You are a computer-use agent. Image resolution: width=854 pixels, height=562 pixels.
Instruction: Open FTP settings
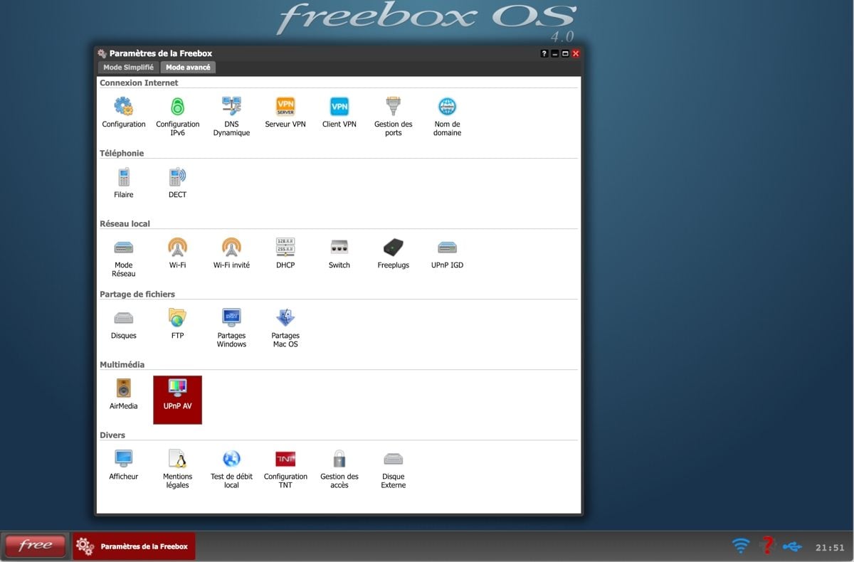coord(177,324)
